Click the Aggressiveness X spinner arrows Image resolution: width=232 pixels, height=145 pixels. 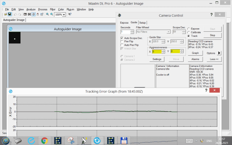point(163,51)
